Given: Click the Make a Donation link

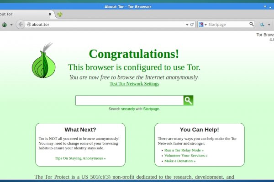Looking at the screenshot, I should [x=179, y=161].
